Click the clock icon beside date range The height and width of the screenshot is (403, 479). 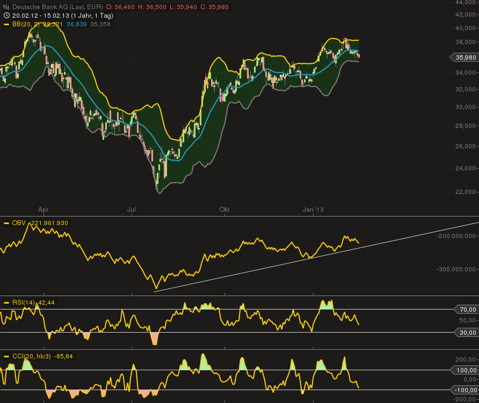(x=6, y=16)
